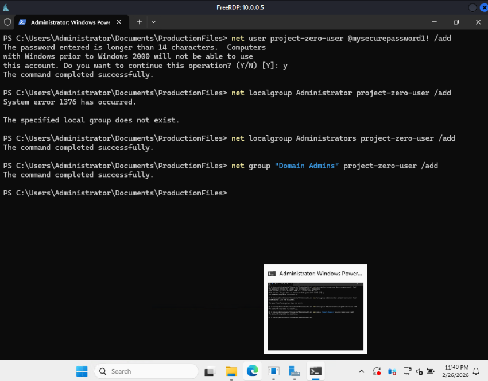
Task: Expand the new tab profile dropdown
Action: (153, 22)
